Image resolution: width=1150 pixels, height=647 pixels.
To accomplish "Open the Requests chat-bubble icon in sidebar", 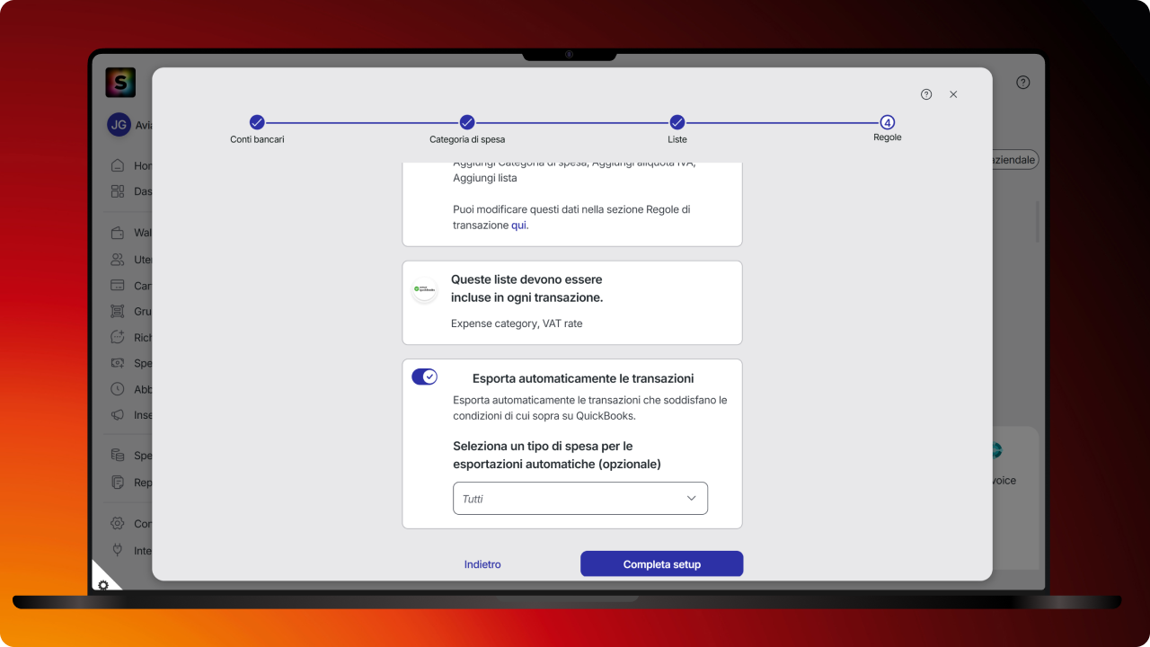I will point(117,337).
